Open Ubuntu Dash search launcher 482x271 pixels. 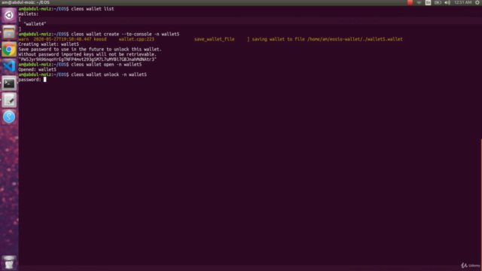[9, 15]
